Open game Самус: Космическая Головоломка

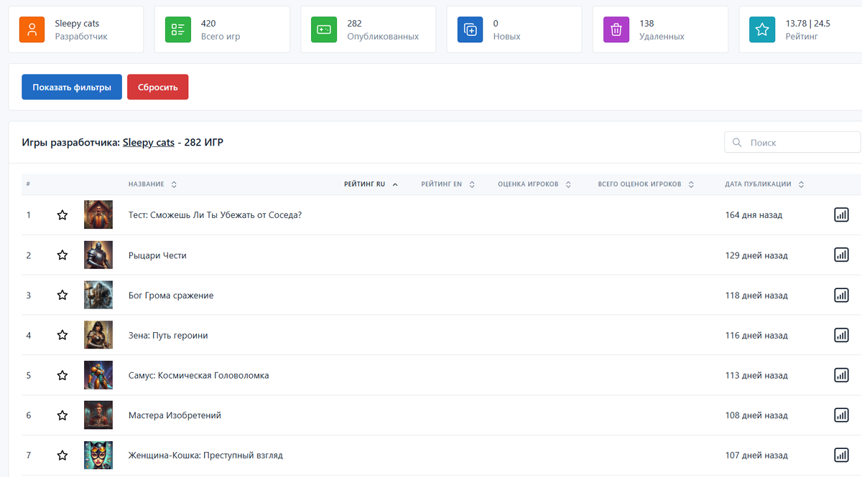point(199,375)
